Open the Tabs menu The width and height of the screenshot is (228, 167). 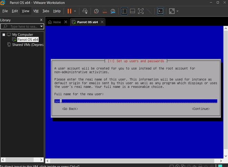(46, 11)
